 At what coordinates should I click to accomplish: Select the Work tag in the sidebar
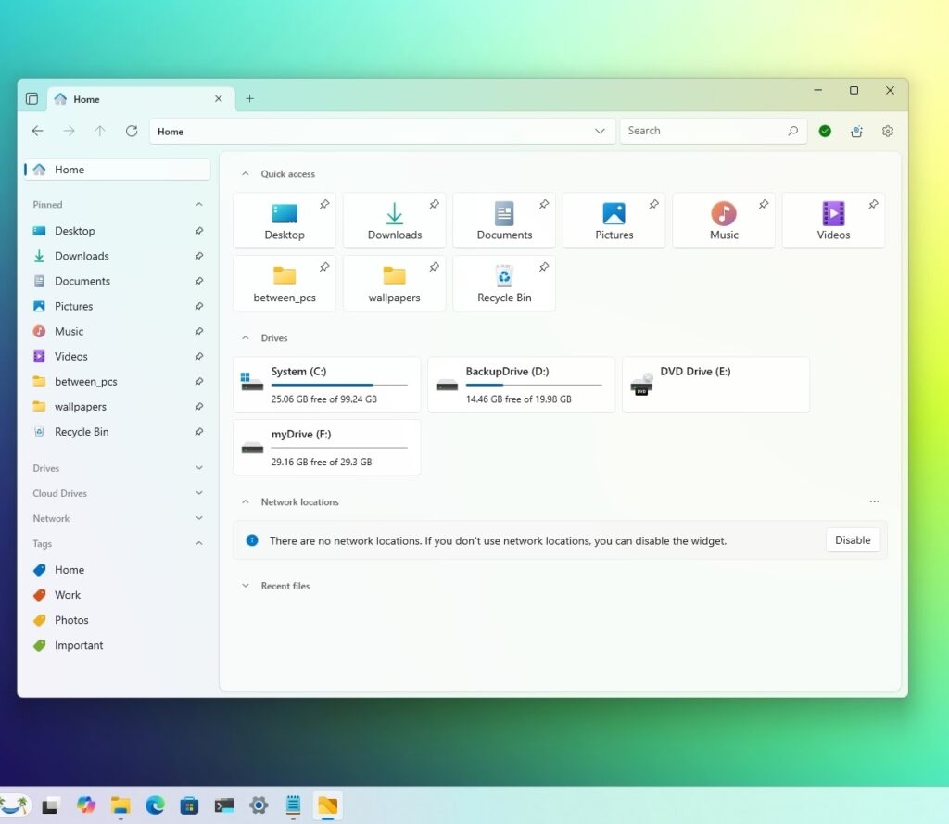tap(67, 595)
